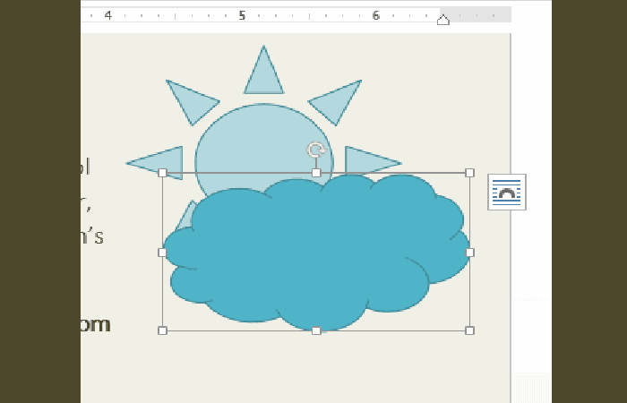Click the right indent marker on the ruler

coord(442,20)
